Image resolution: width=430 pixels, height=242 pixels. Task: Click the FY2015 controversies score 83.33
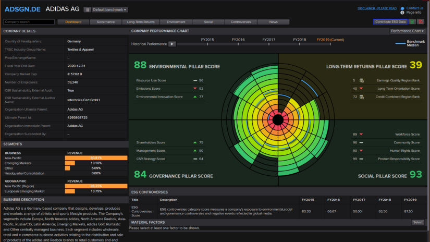pos(306,212)
